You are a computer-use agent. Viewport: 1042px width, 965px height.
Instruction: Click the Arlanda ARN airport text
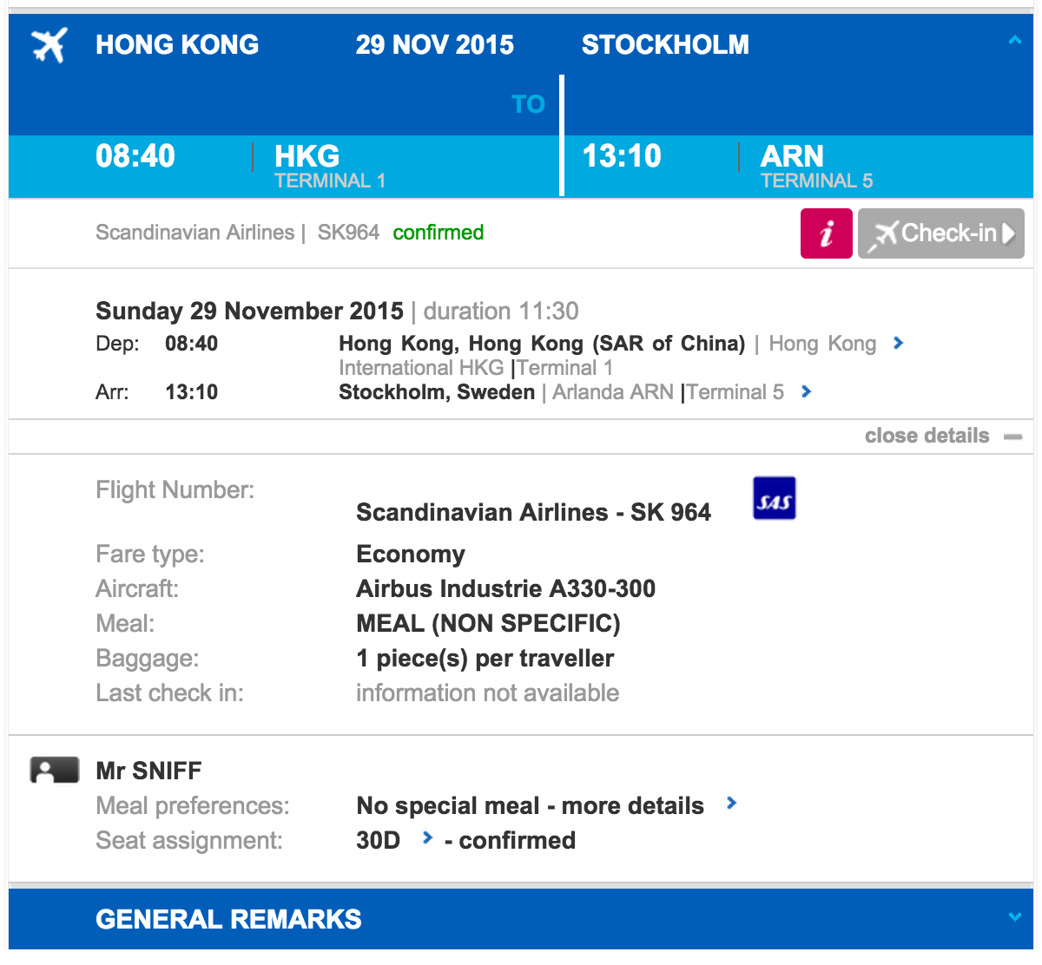[x=613, y=392]
